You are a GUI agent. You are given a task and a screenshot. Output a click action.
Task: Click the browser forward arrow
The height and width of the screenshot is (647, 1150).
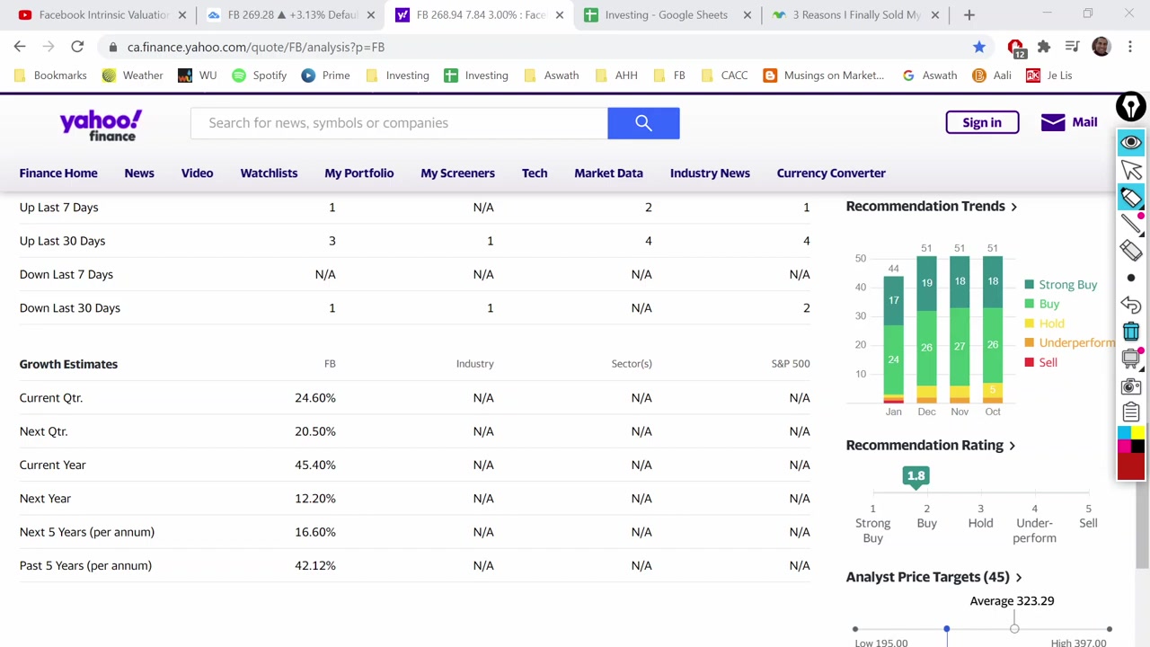[49, 47]
